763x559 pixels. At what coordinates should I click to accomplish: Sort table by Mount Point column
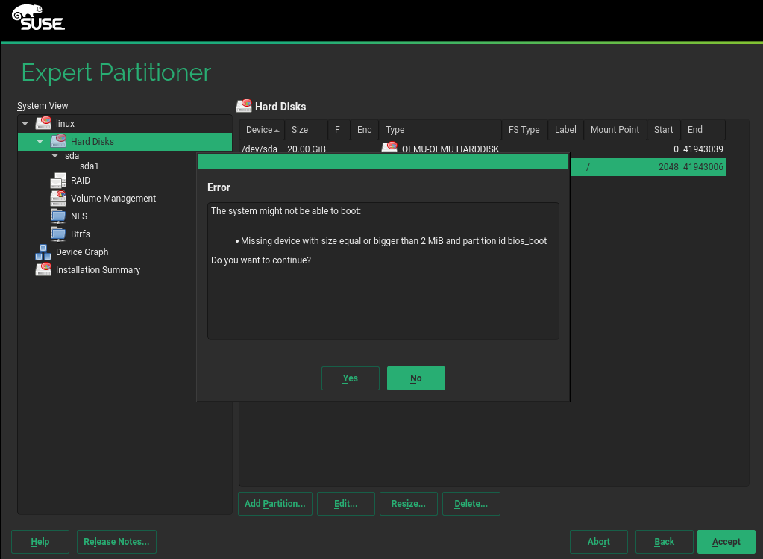coord(614,130)
